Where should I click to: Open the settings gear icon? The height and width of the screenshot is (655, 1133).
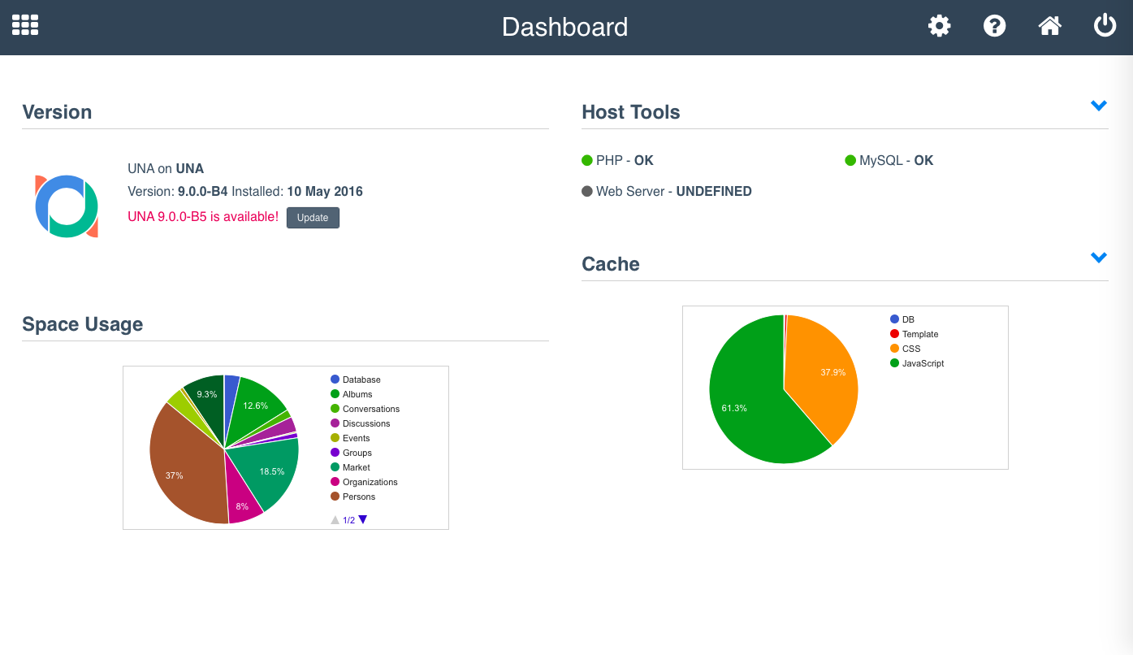tap(939, 25)
